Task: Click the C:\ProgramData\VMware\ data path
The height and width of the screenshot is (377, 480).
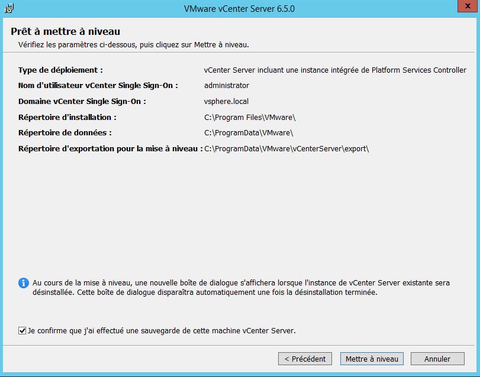Action: (249, 133)
